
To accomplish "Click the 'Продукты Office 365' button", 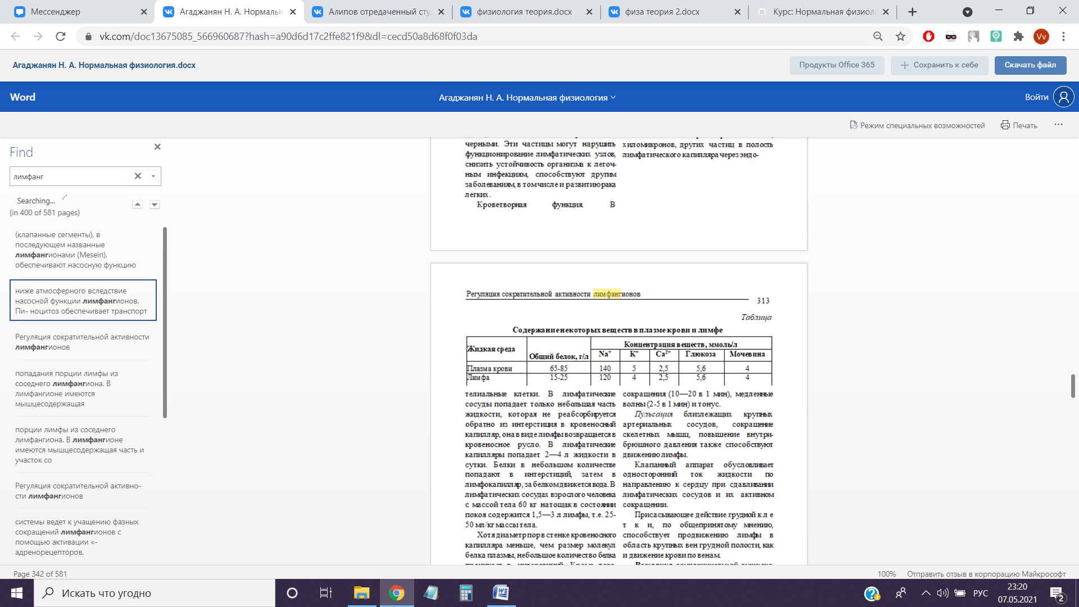I will (x=837, y=65).
